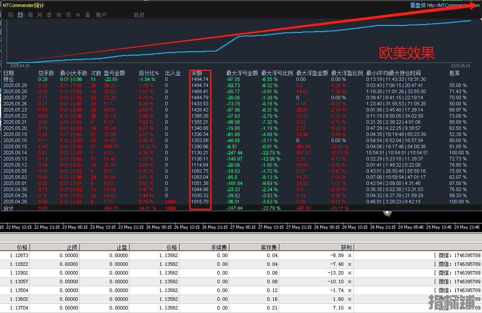Close the order showing profit -7.40
This screenshot has height=313, width=482.
point(349,264)
